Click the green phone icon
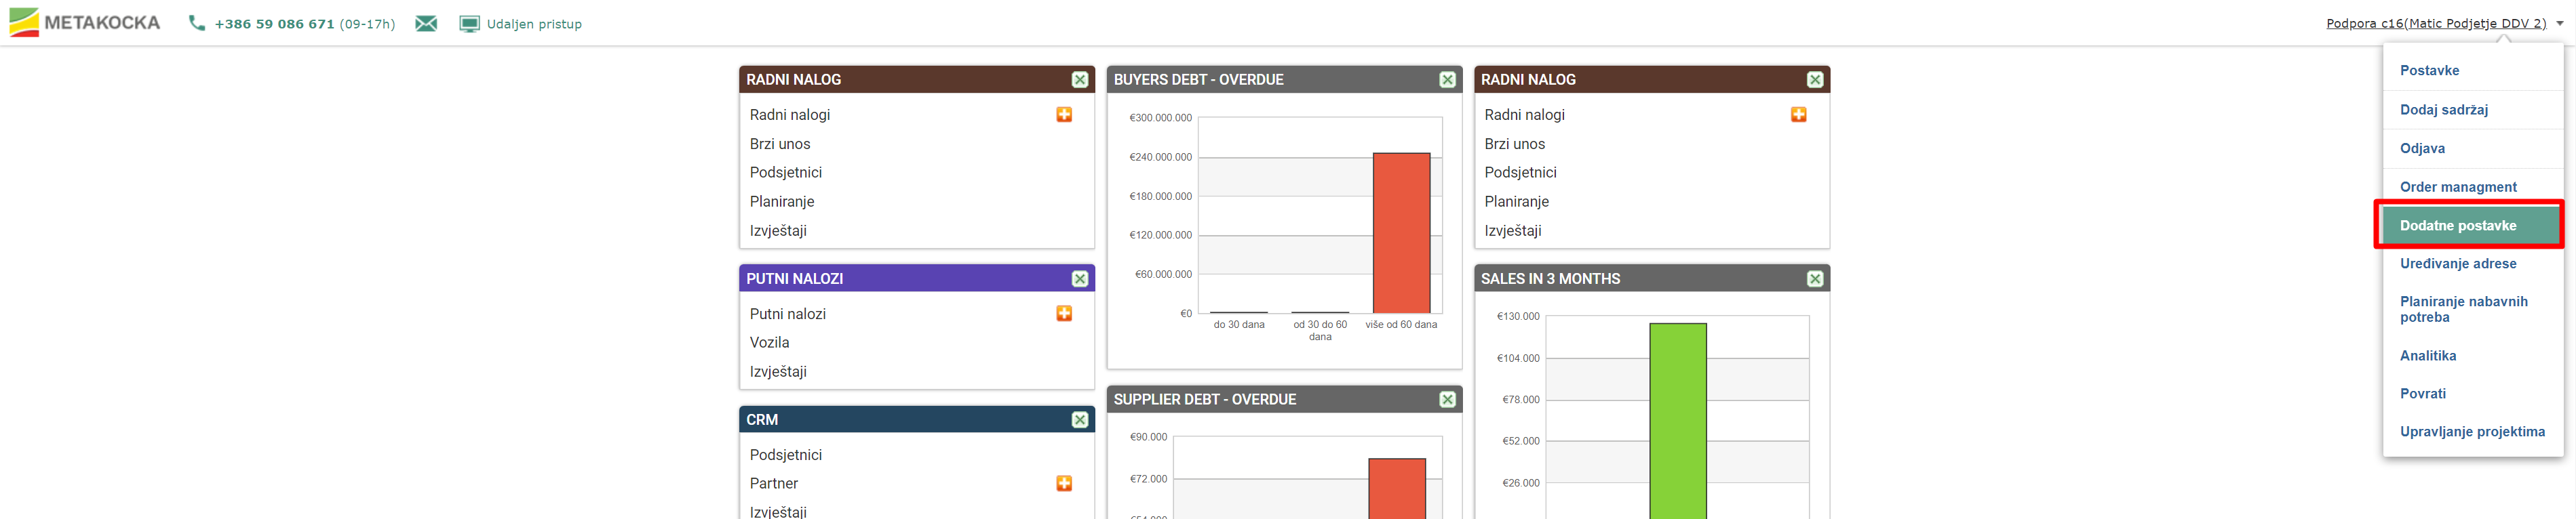The image size is (2576, 519). click(197, 23)
